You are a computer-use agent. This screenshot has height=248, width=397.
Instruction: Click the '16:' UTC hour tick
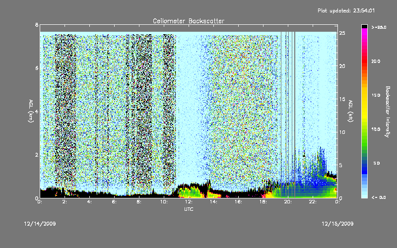click(x=238, y=202)
